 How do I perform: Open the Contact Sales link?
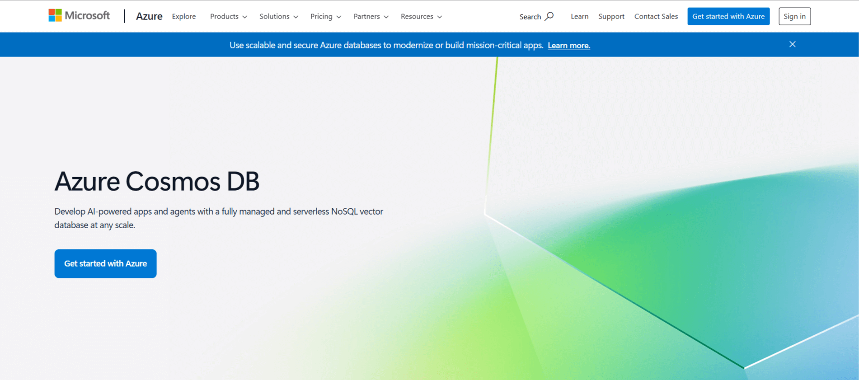click(656, 16)
